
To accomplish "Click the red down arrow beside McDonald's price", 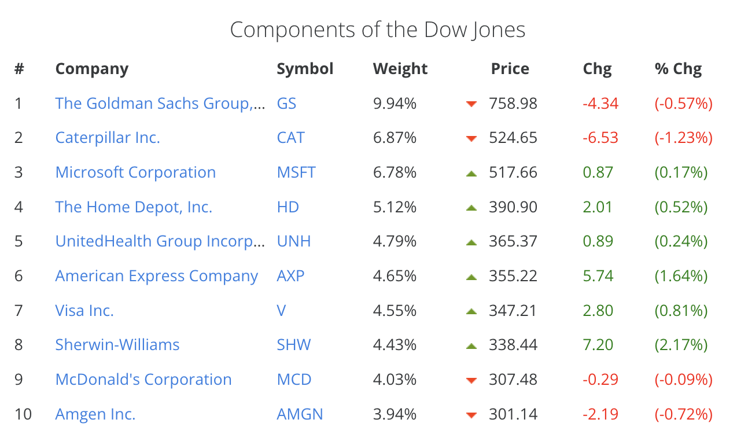I will (x=471, y=380).
